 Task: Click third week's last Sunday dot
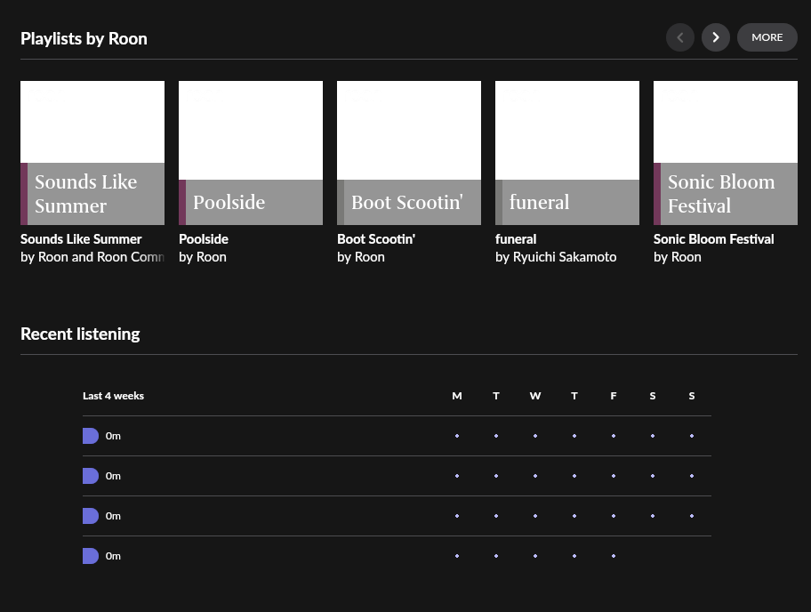pos(692,516)
